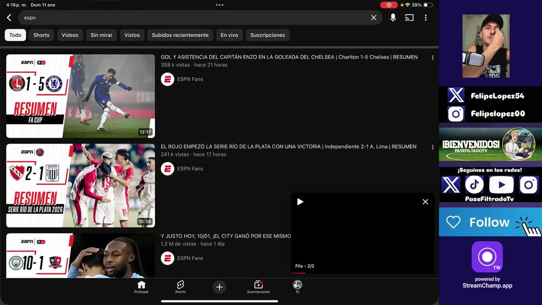Screen dimensions: 542x305
Task: Click the YouTube icon above PaseFiltradoTv
Action: coord(501,185)
